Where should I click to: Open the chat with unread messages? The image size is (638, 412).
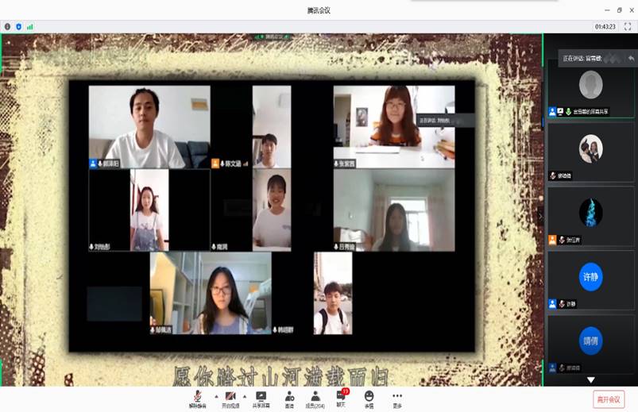click(341, 397)
